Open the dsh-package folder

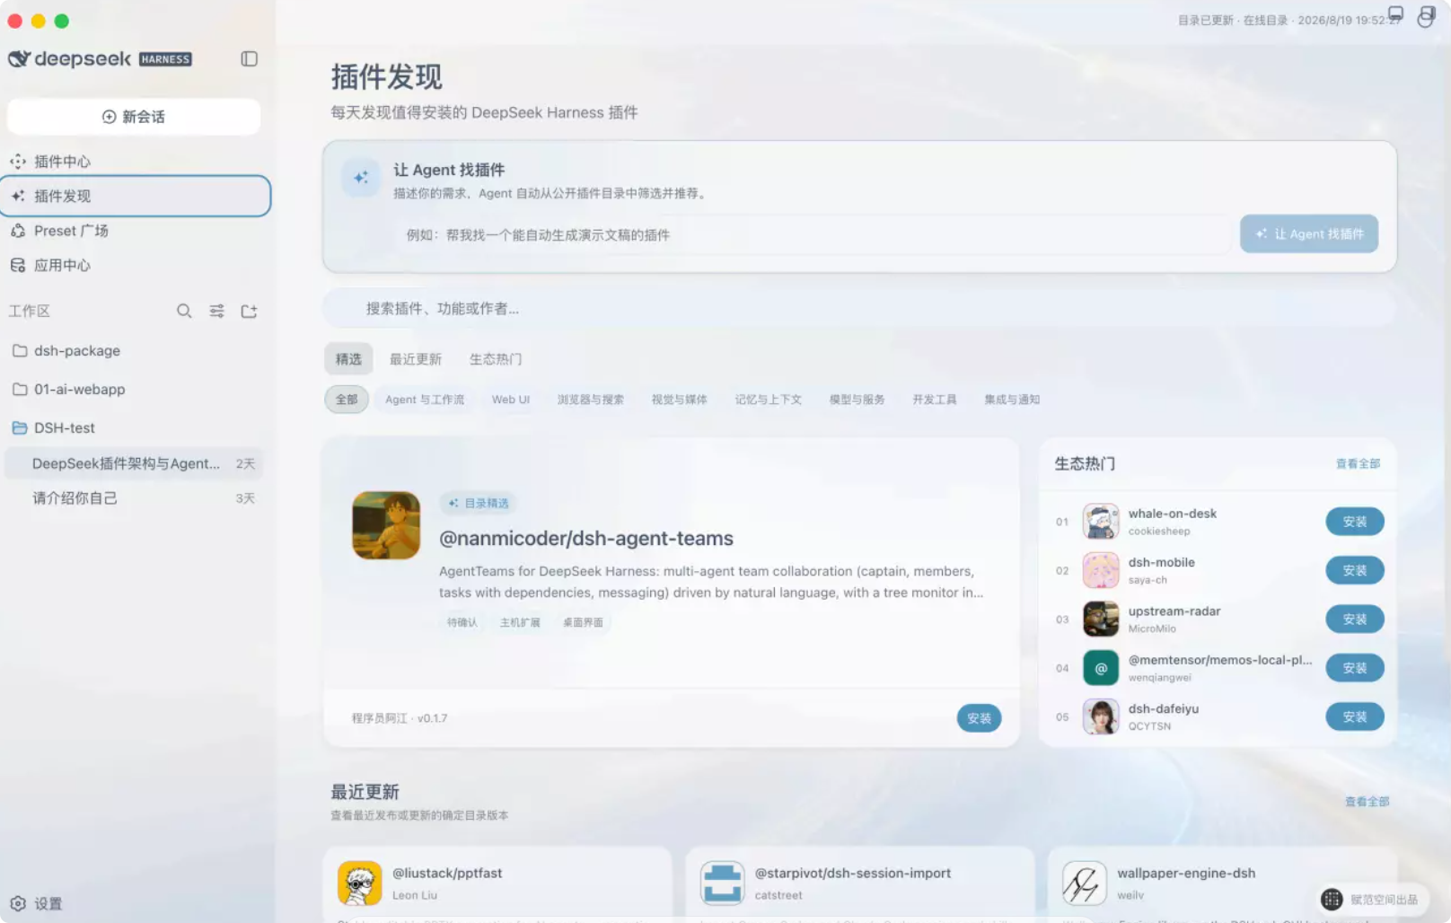point(135,351)
